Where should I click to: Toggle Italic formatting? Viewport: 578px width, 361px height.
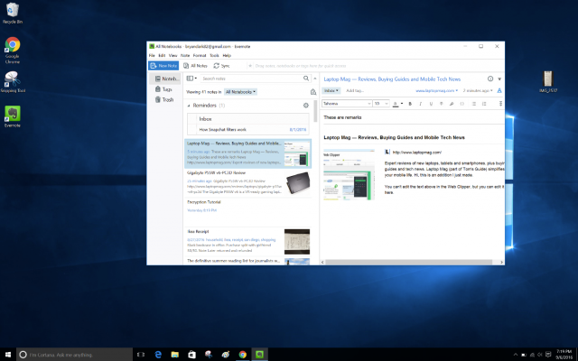tap(420, 104)
